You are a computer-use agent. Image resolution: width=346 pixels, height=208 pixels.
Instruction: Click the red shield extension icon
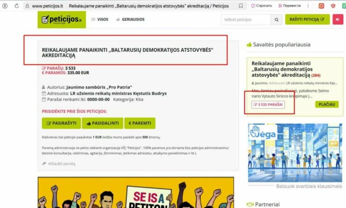[333, 6]
